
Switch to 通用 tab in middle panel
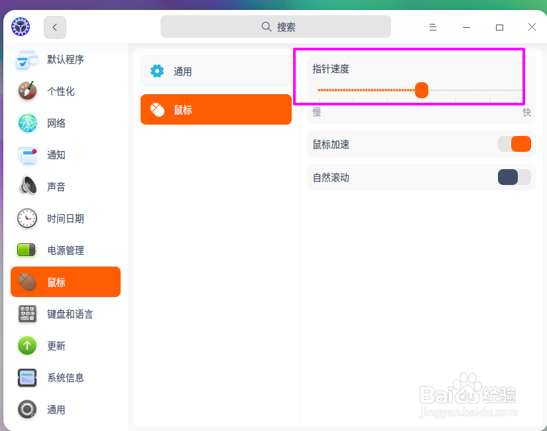point(216,71)
